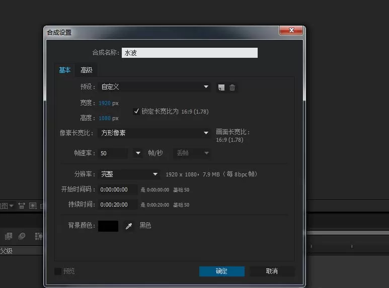Viewport: 389px width, 288px height.
Task: Click the 取消 button
Action: [x=272, y=271]
